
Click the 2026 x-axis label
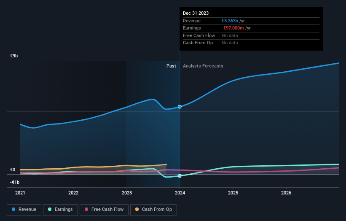[x=286, y=193]
